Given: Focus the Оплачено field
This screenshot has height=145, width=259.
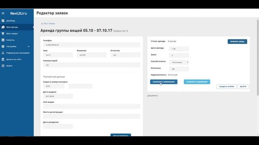Looking at the screenshot, I should tap(179, 69).
